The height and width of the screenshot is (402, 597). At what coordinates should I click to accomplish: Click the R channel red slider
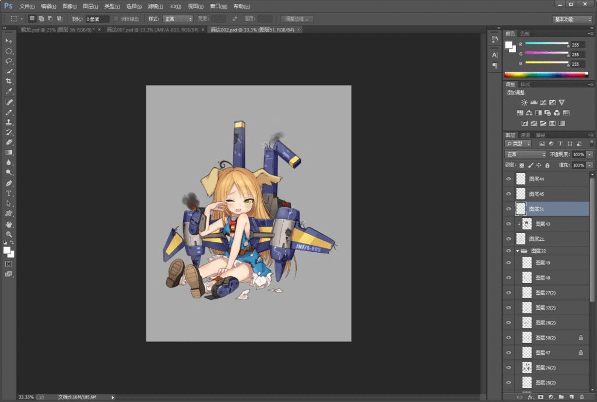(x=547, y=44)
